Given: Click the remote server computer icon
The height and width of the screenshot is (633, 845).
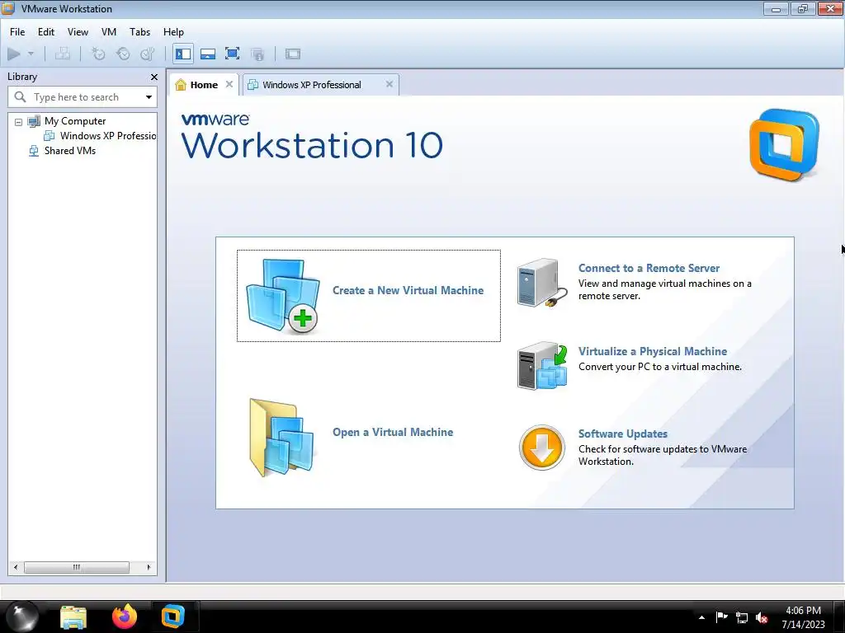Looking at the screenshot, I should (542, 284).
